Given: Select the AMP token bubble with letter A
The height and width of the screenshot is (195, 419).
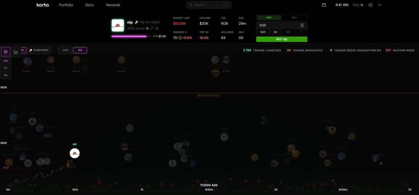Looking at the screenshot, I should pyautogui.click(x=32, y=121).
